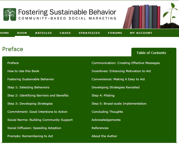The image size is (179, 145).
Task: Click the tree logo icon
Action: (10, 14)
